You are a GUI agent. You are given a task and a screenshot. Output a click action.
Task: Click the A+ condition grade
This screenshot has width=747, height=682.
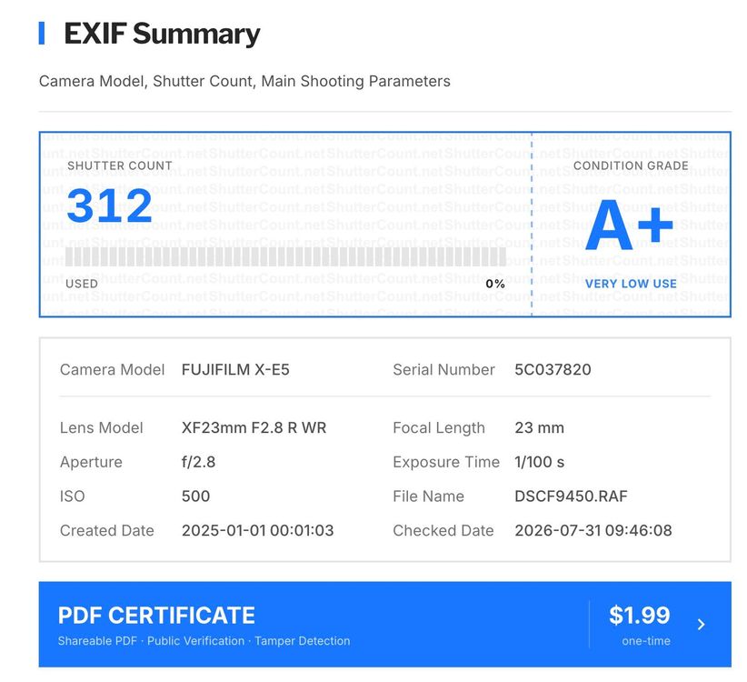(629, 225)
